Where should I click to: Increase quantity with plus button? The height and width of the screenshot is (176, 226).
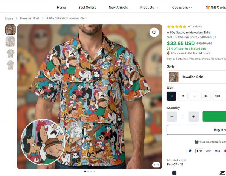click(x=193, y=116)
